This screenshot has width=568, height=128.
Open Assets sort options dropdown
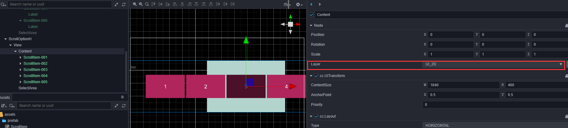click(4, 106)
